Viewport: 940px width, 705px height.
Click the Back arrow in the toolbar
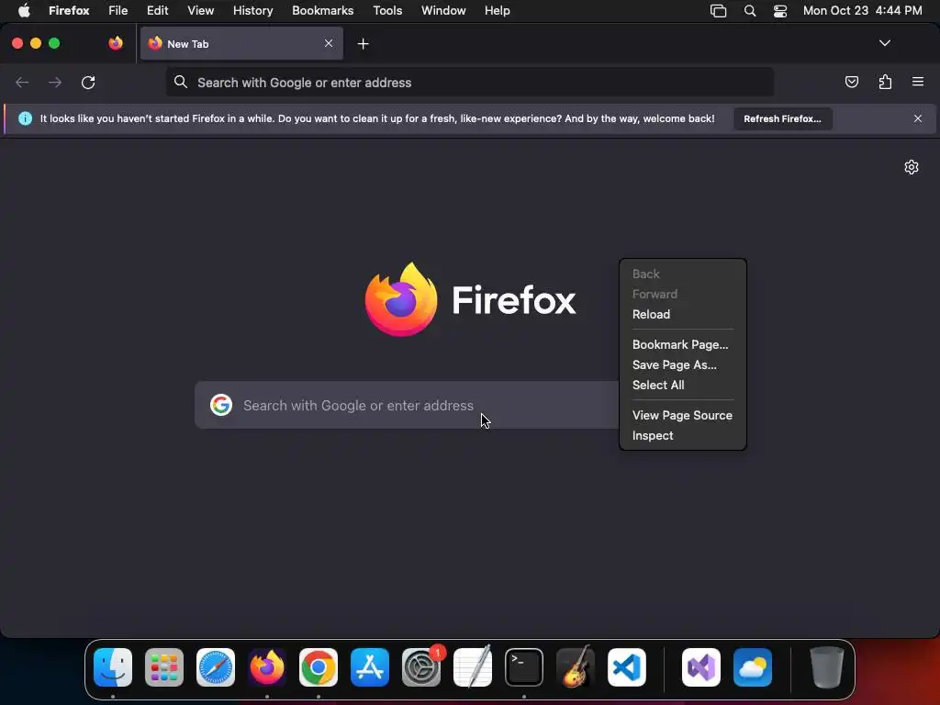coord(22,82)
